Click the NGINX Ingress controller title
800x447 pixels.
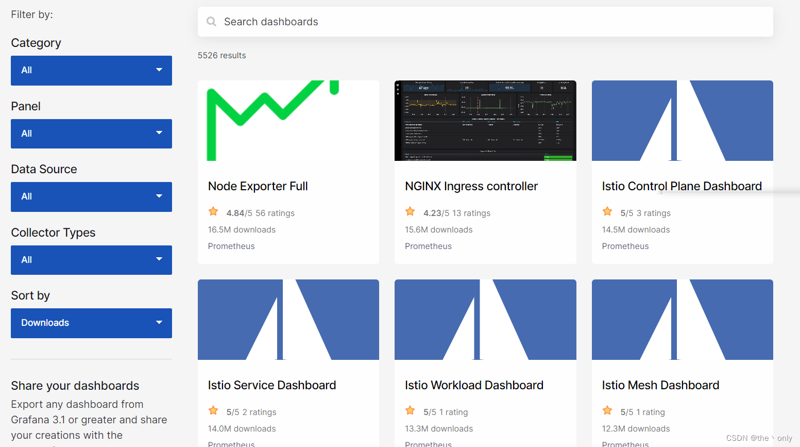[471, 186]
